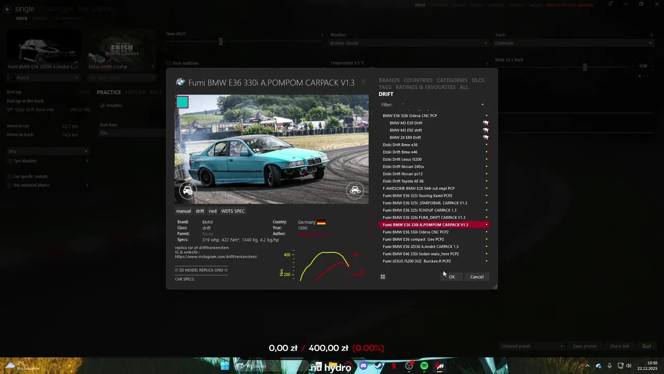Switch to the RATINGS & FAVOURITES tab
The image size is (664, 374).
(x=425, y=87)
